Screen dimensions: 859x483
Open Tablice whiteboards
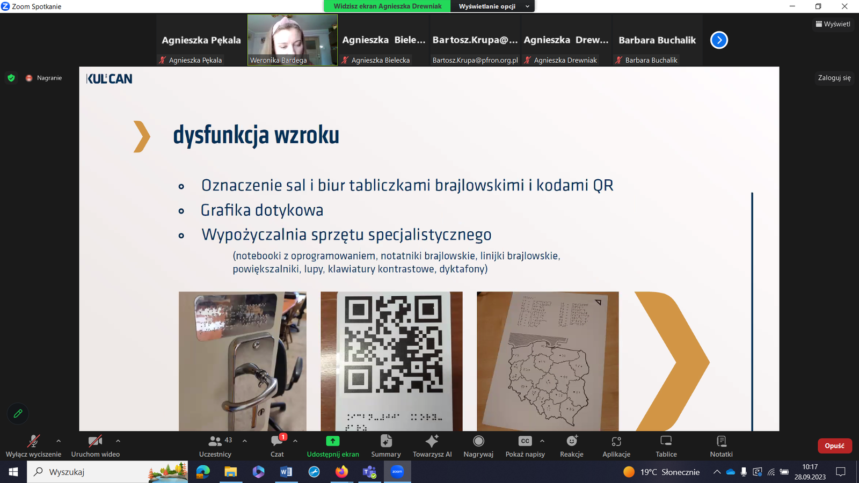pyautogui.click(x=666, y=445)
